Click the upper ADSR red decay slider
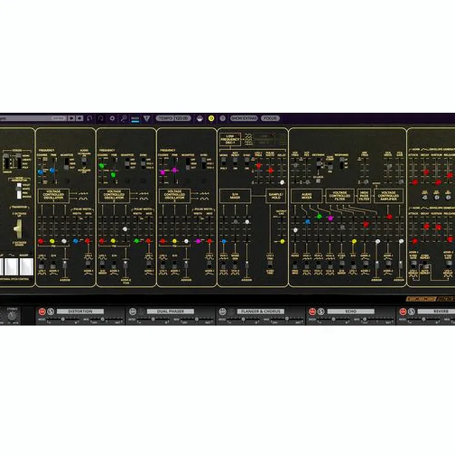The image size is (455, 455). 426,173
